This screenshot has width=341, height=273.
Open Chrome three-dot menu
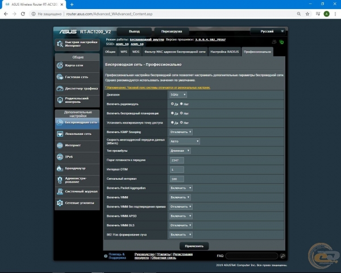click(335, 14)
